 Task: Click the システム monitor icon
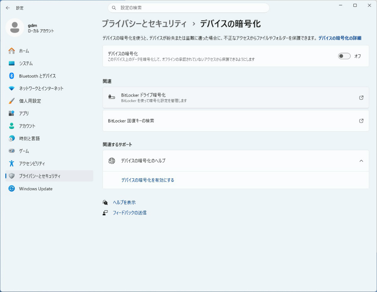(11, 63)
